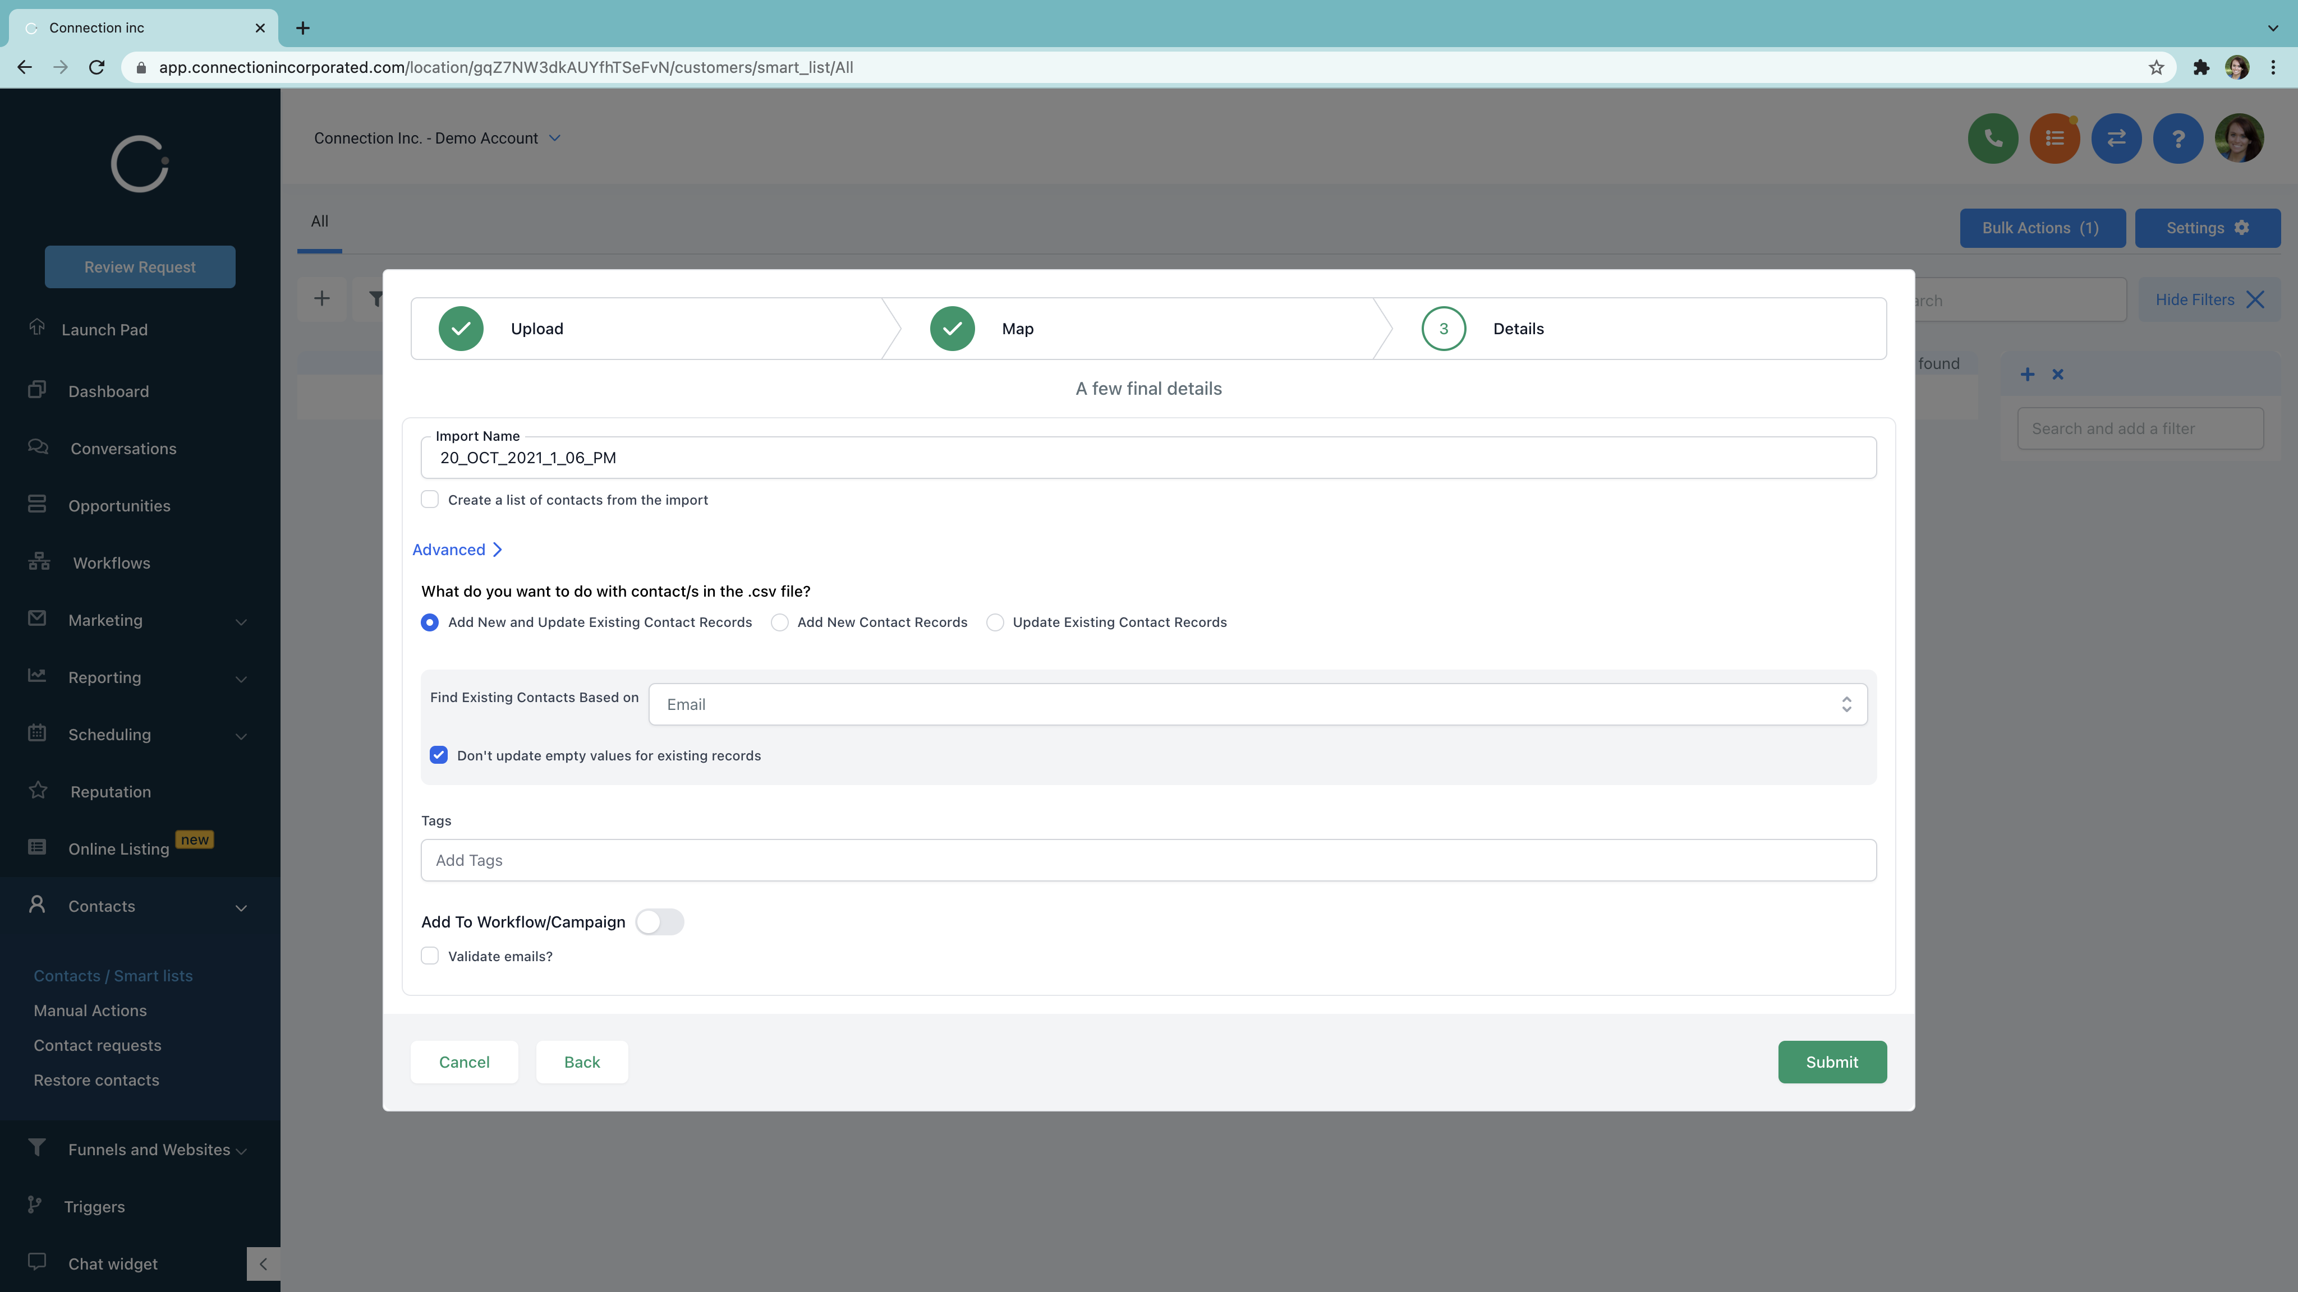Click the Conversations chat bubble icon
2298x1292 pixels.
coord(38,447)
